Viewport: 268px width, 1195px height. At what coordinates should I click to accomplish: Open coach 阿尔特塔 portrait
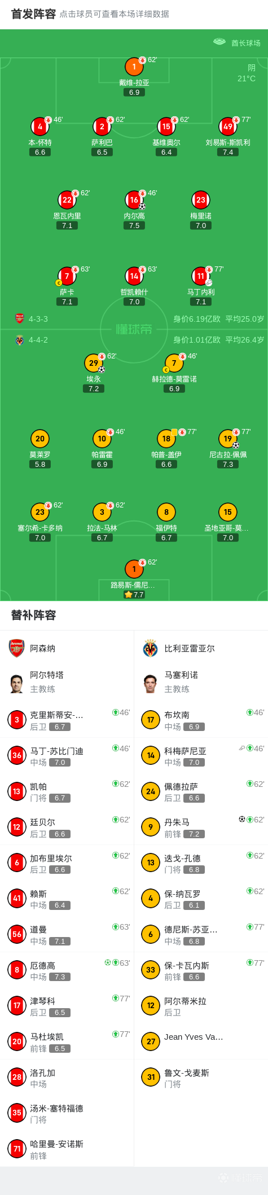tap(17, 682)
